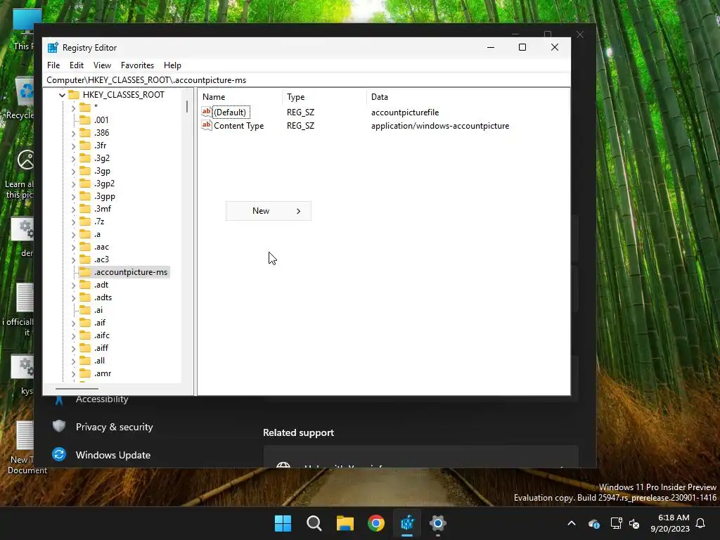Image resolution: width=720 pixels, height=540 pixels.
Task: Expand the .3gp key chevron
Action: 73,172
